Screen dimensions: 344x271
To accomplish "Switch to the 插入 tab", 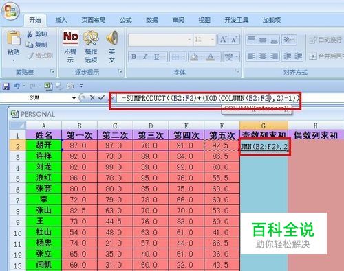I will click(x=61, y=20).
